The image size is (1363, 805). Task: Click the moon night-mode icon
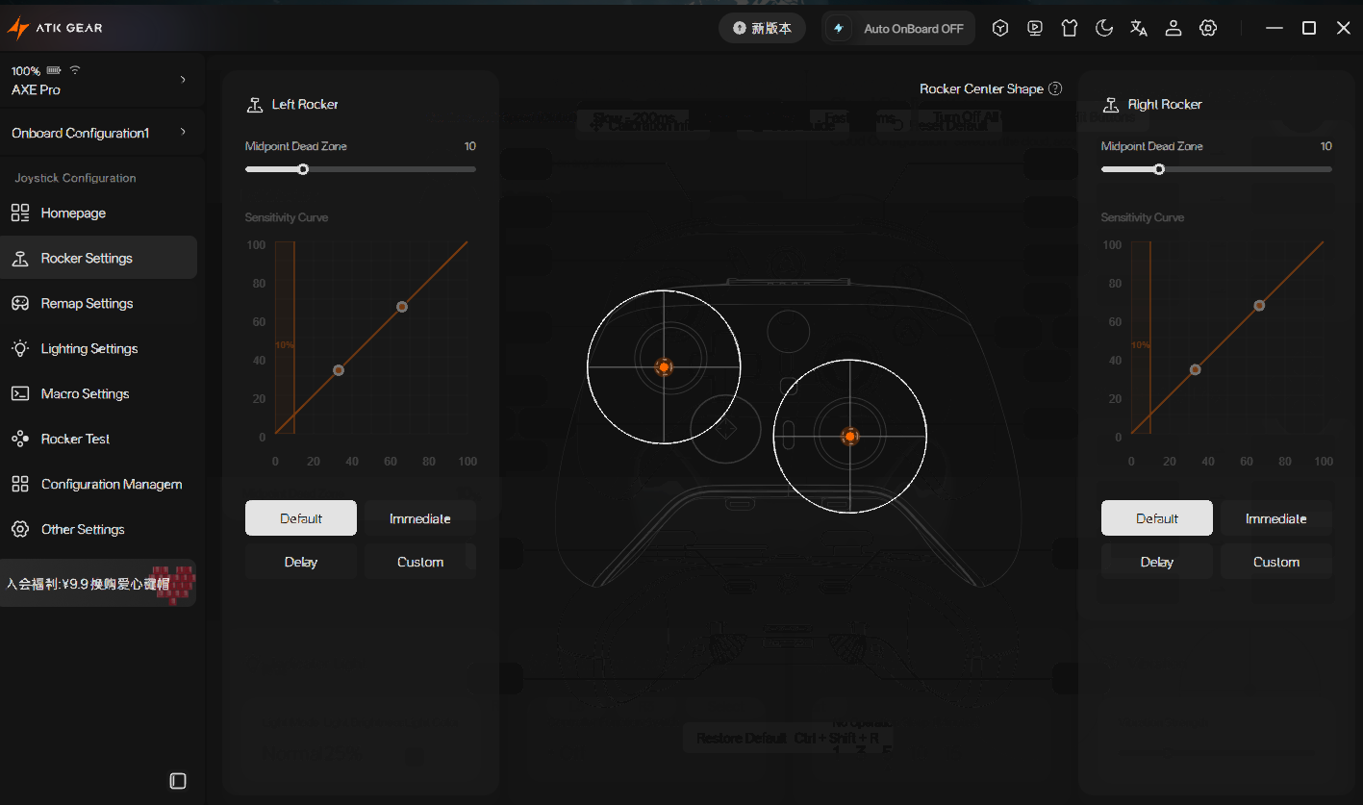click(x=1104, y=28)
